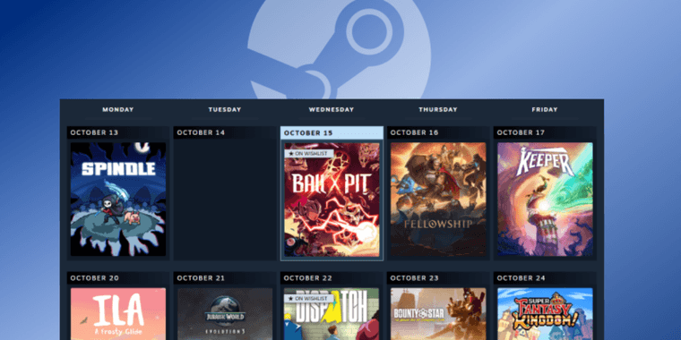681x340 pixels.
Task: Open the Fellowship game cover
Action: [x=438, y=199]
